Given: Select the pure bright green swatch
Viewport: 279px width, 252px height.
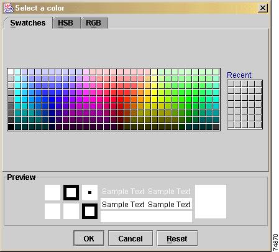Looking at the screenshot, I should point(189,99).
